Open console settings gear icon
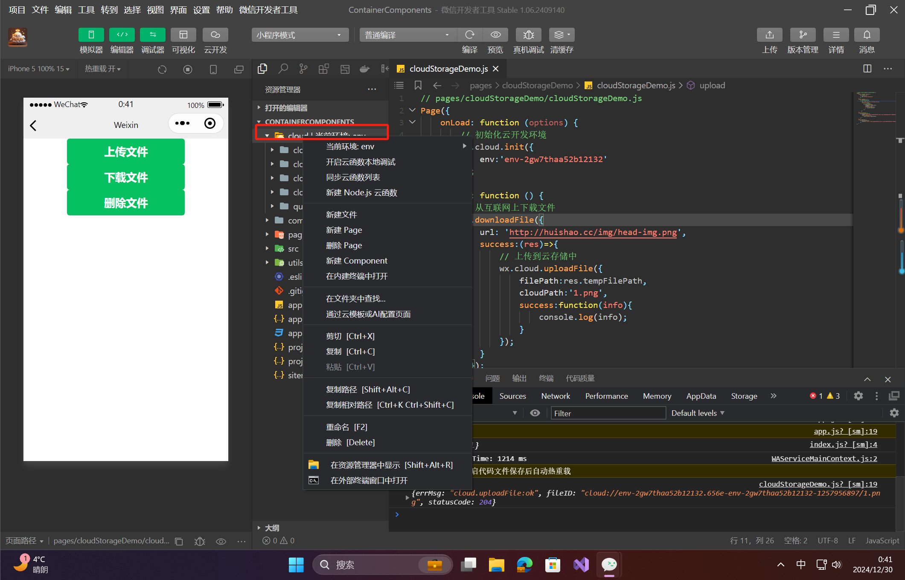The image size is (905, 580). pyautogui.click(x=894, y=413)
